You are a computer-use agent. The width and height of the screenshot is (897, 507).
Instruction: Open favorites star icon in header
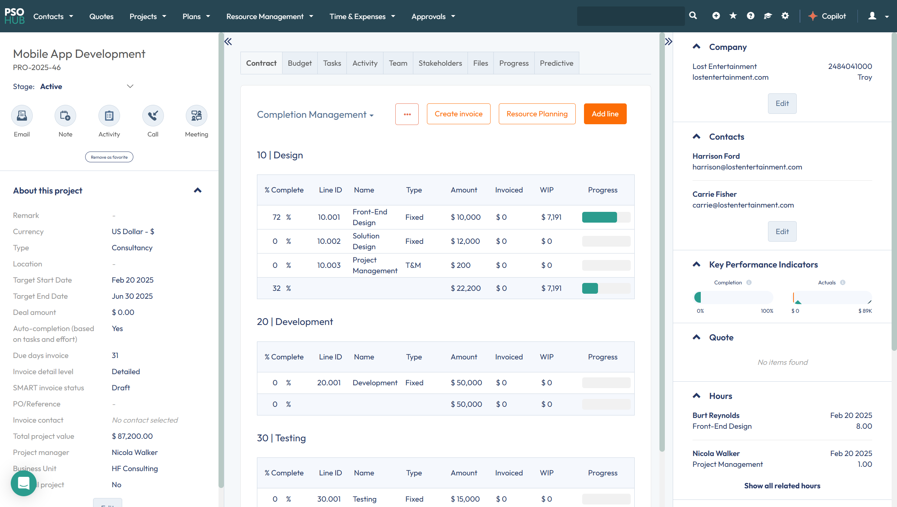pyautogui.click(x=733, y=16)
